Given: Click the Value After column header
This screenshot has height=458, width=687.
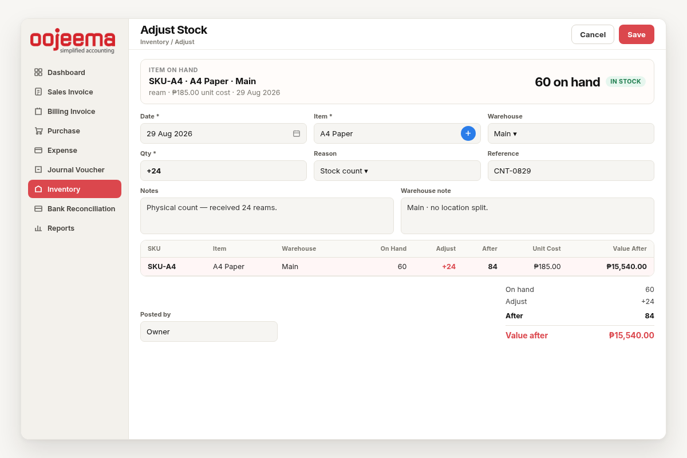Looking at the screenshot, I should click(630, 248).
